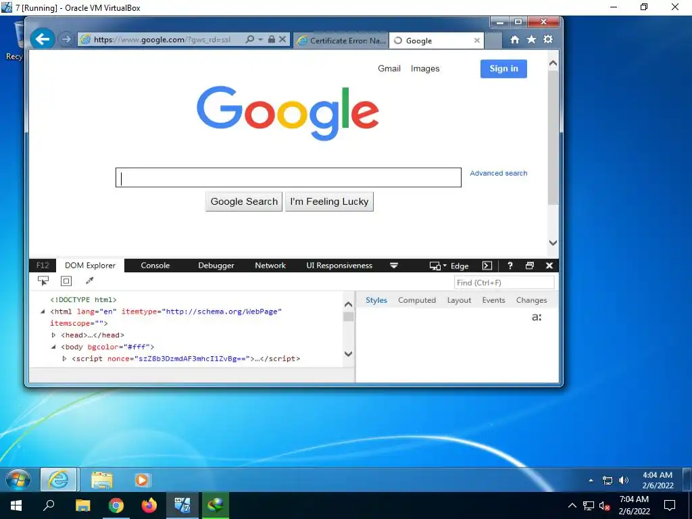Open the Images link
This screenshot has width=692, height=519.
pos(425,68)
